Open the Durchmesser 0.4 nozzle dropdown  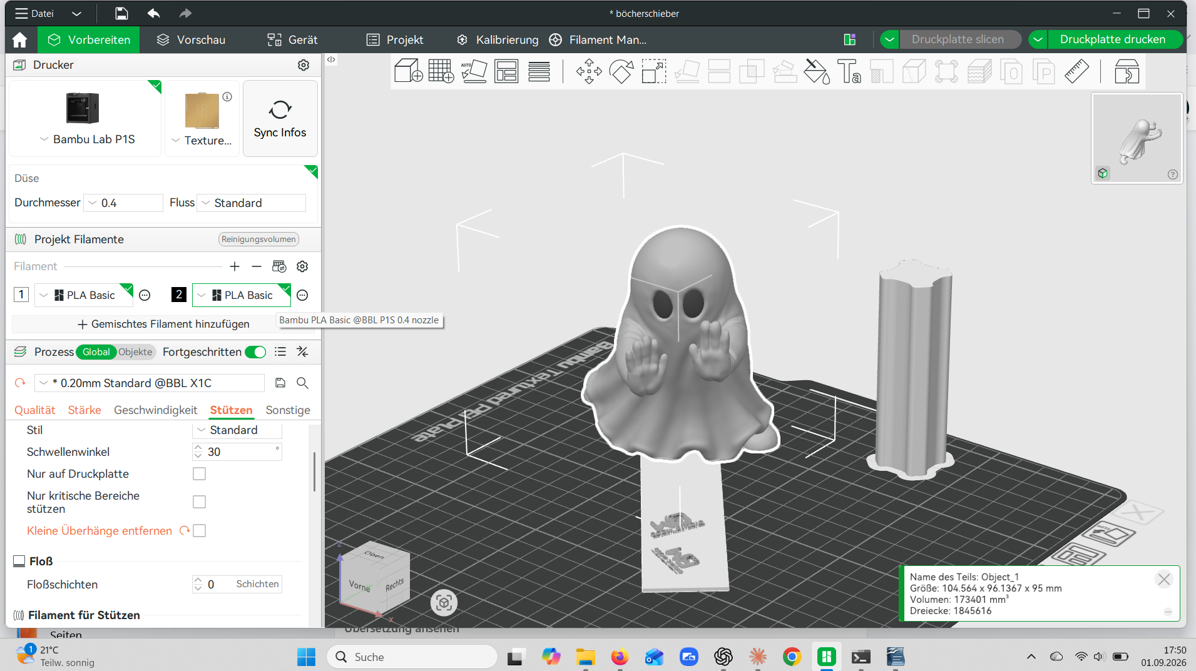click(x=123, y=203)
